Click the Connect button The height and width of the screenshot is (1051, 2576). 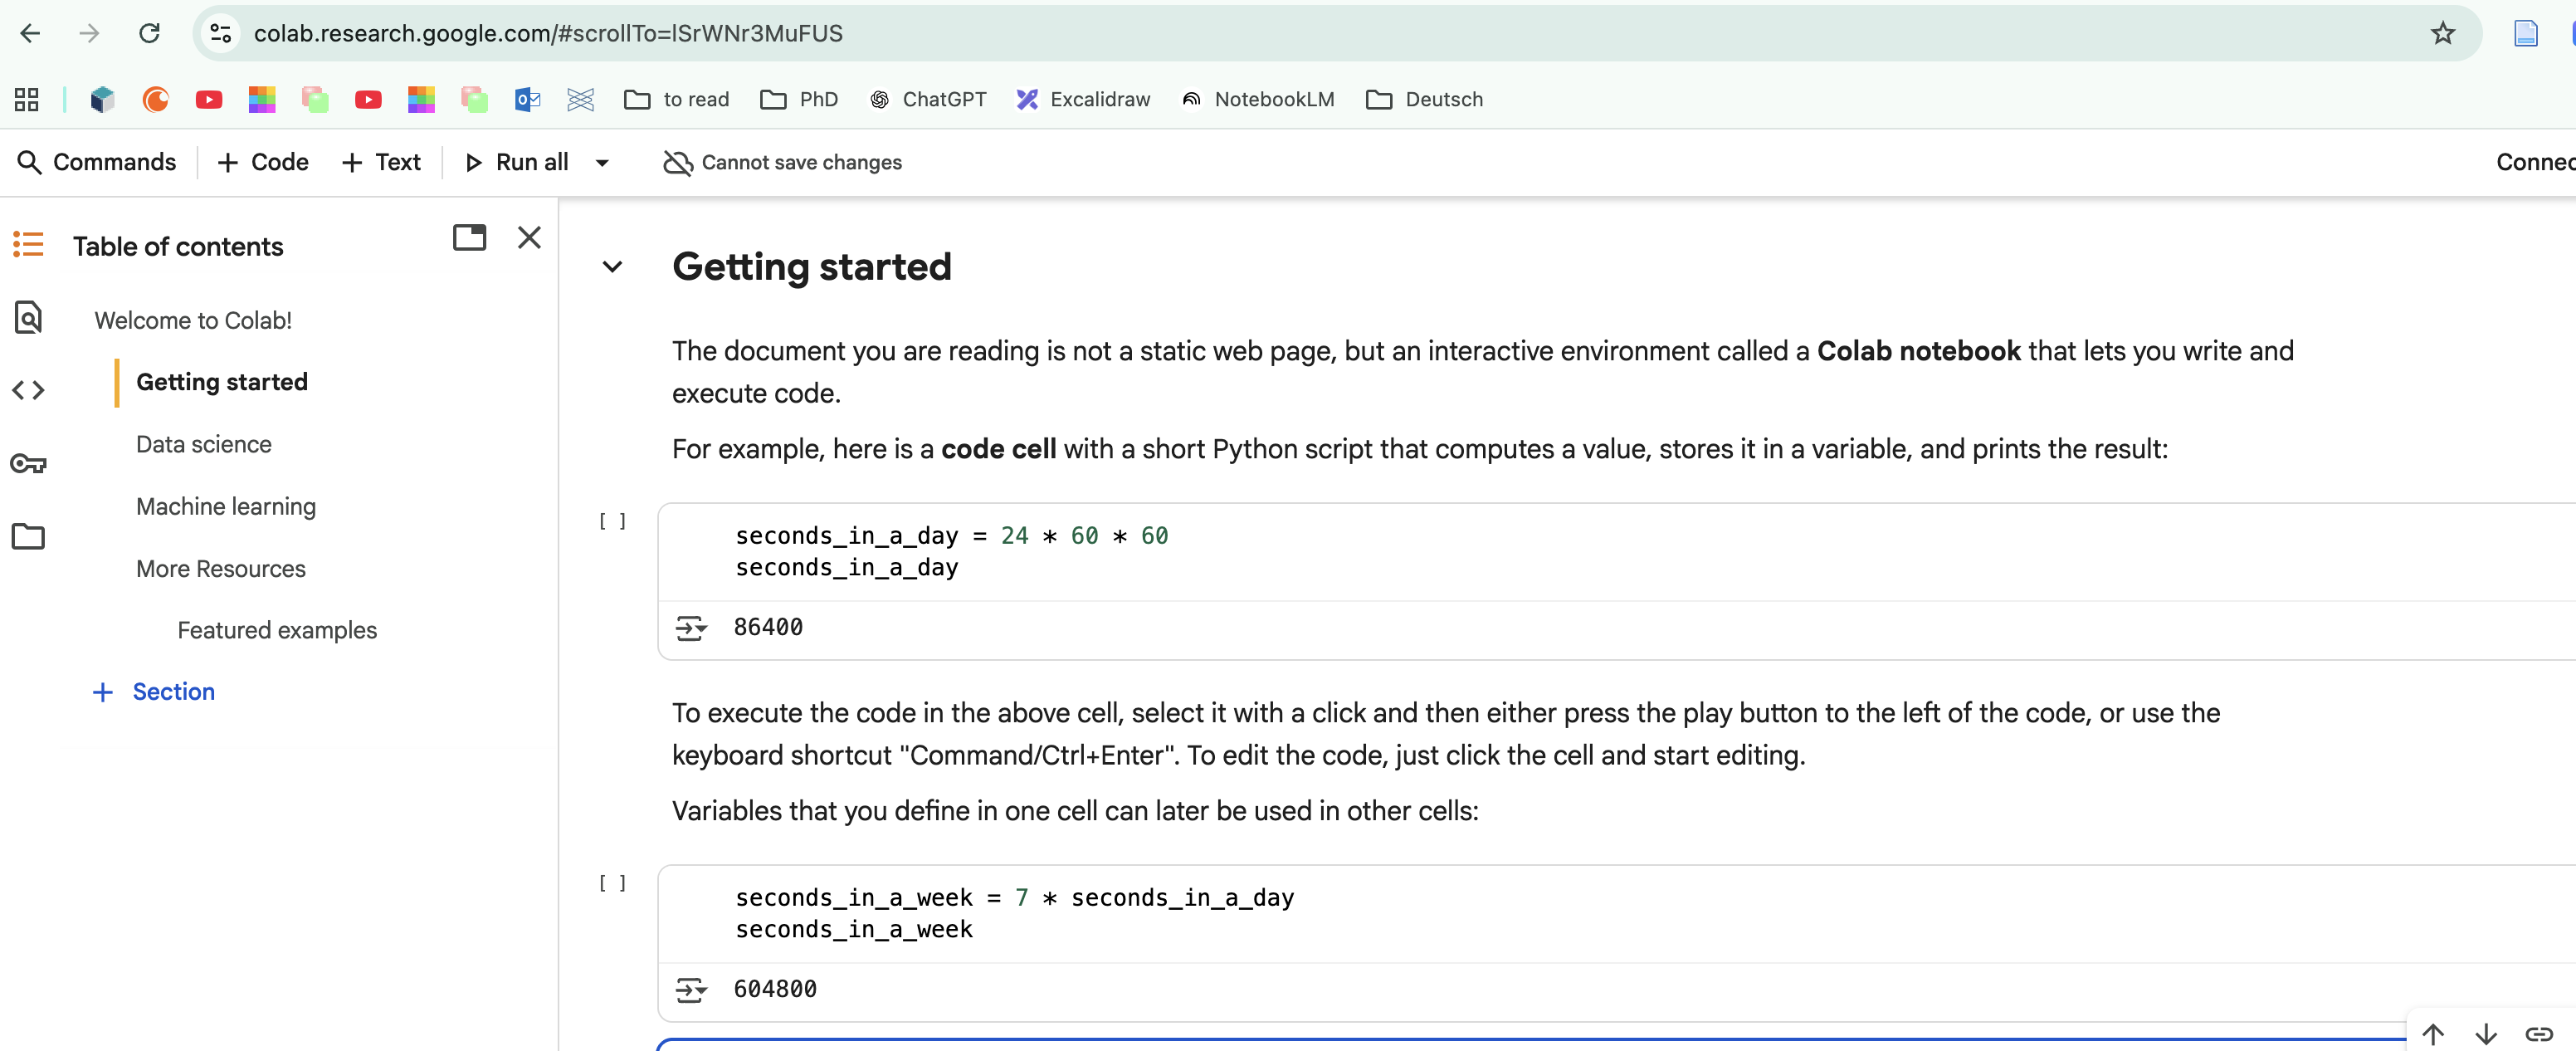point(2535,162)
